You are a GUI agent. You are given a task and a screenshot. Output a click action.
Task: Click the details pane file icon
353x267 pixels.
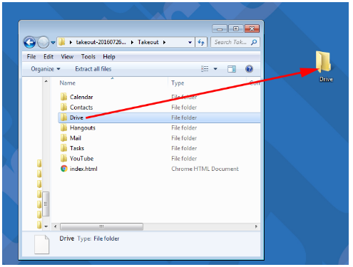(41, 244)
